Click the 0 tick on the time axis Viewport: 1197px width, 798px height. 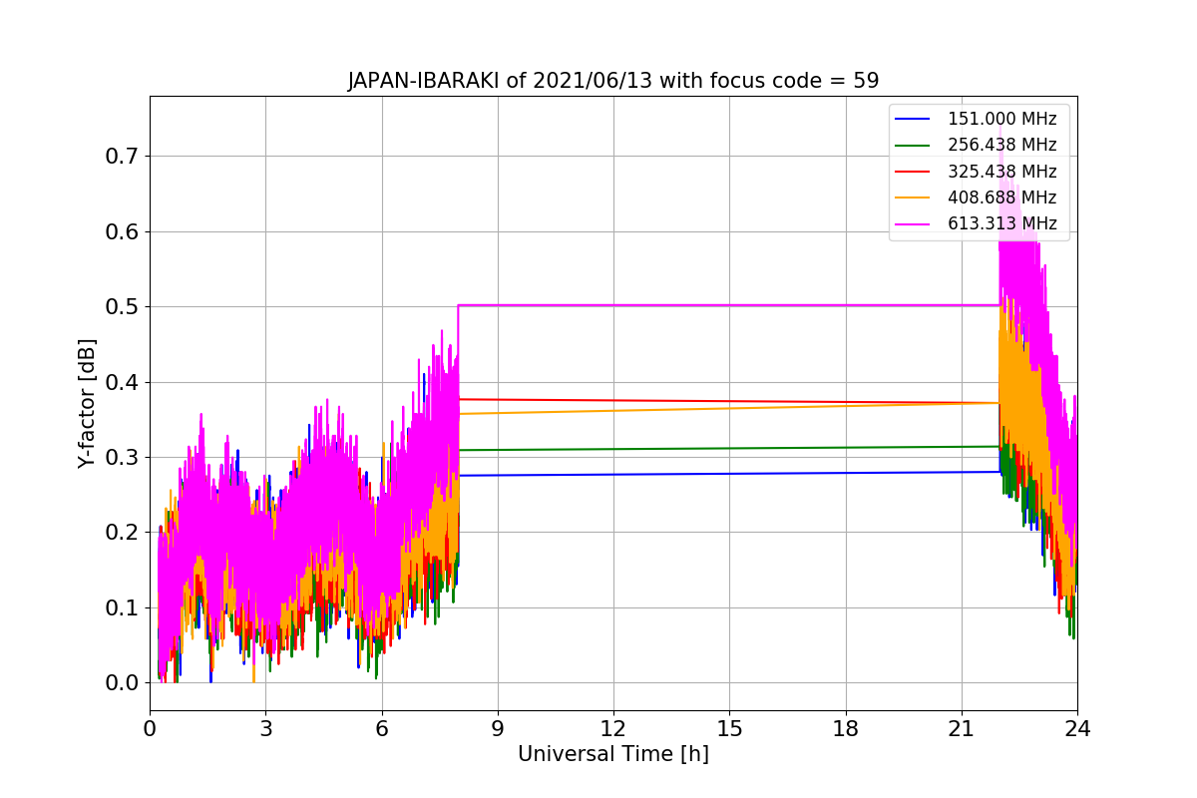[150, 728]
